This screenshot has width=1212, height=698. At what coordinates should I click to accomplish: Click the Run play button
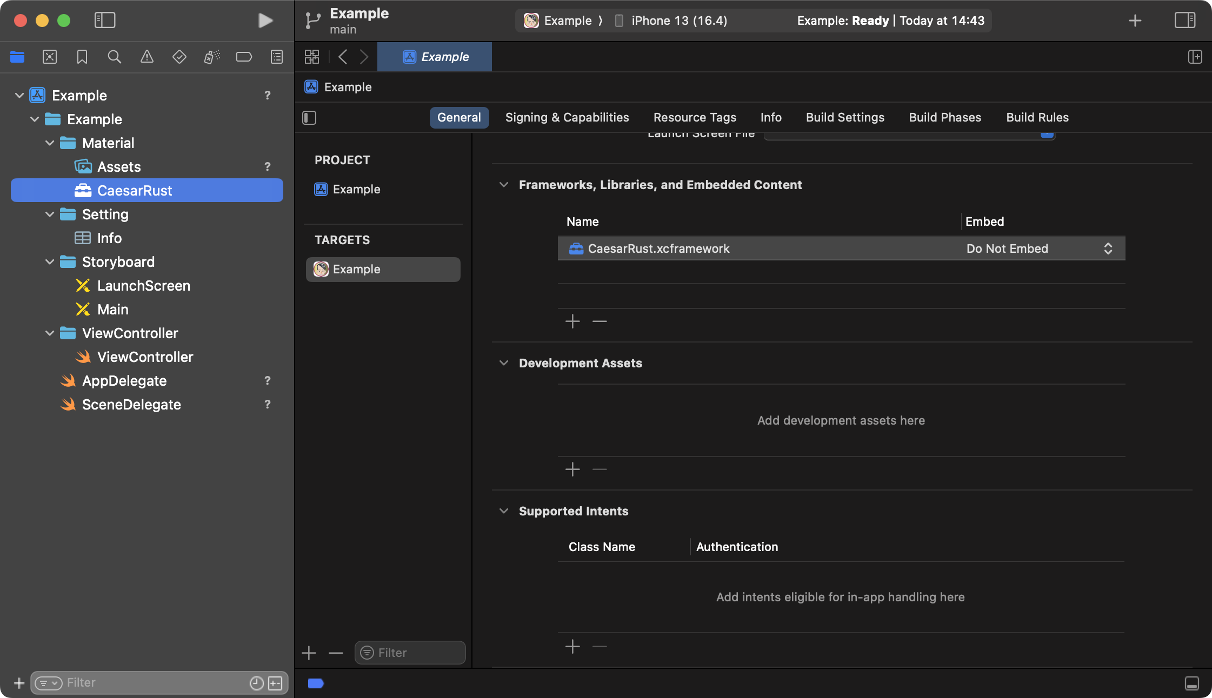click(x=265, y=21)
